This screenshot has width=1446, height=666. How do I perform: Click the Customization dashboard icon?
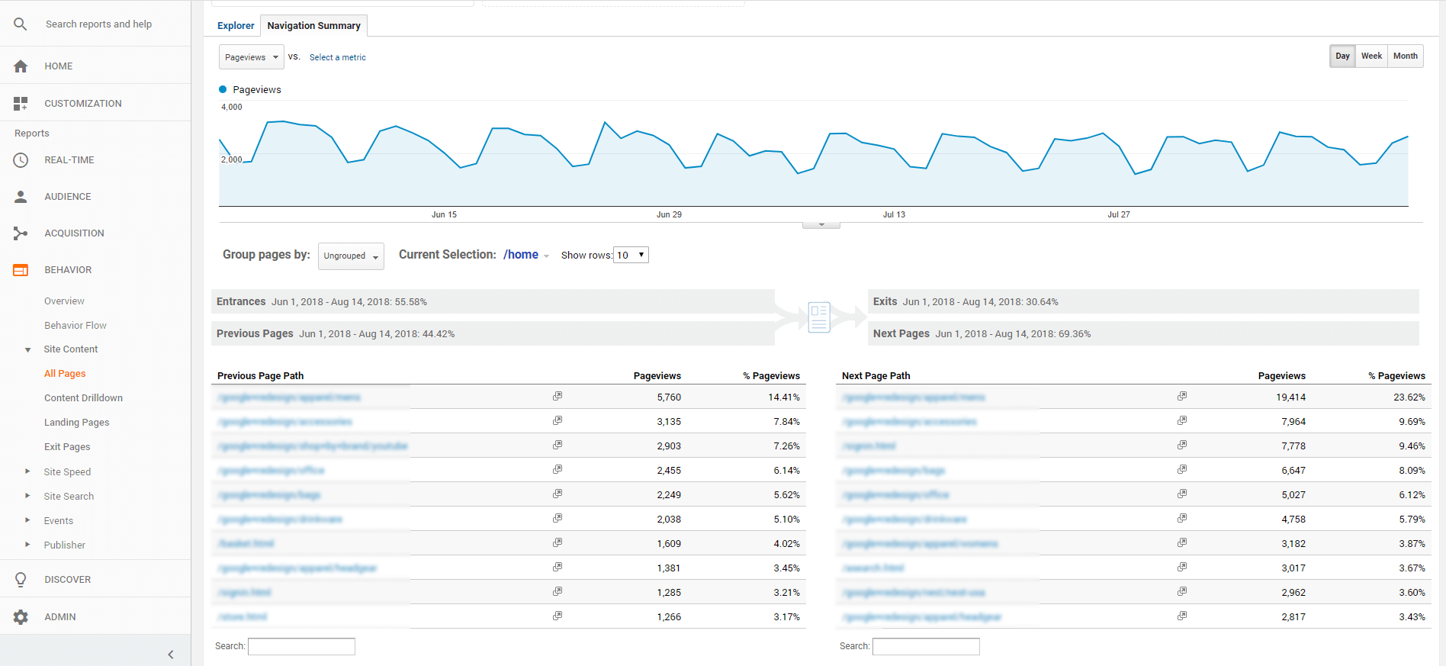point(21,104)
